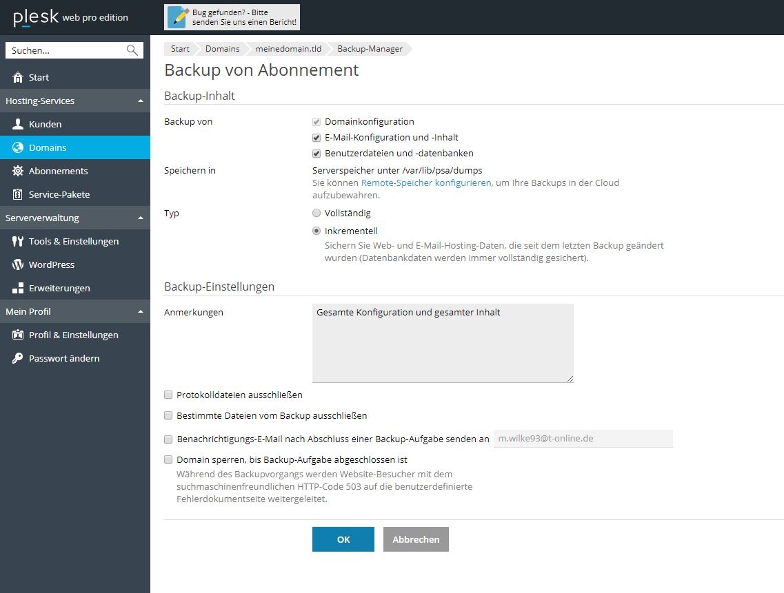Click the Passwort ändern key icon
Screen dimensions: 784x593
click(18, 358)
